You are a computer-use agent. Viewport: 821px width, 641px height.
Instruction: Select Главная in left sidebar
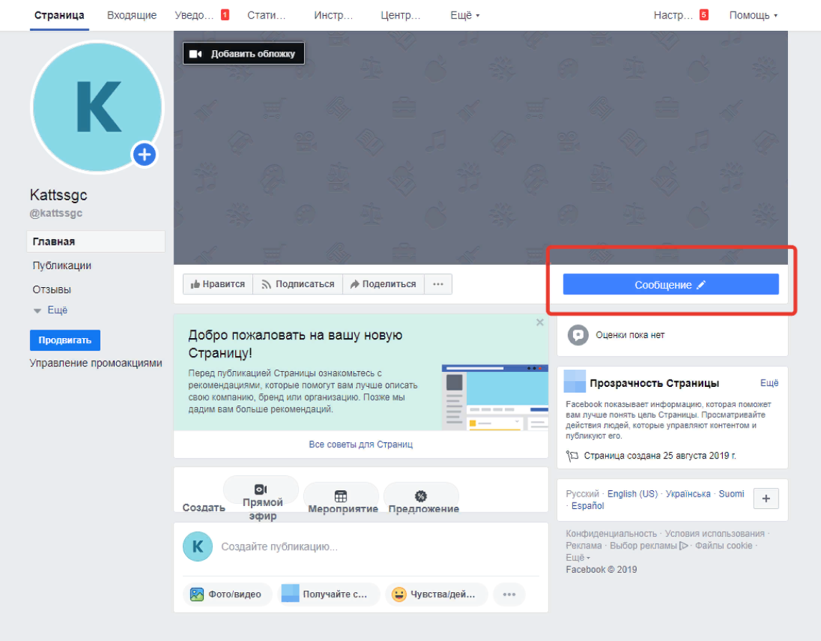96,242
